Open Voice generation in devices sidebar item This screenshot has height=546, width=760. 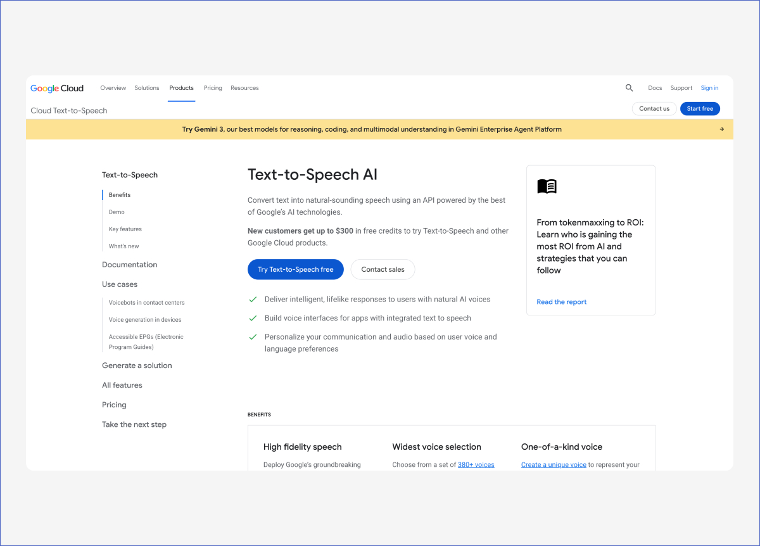coord(145,320)
